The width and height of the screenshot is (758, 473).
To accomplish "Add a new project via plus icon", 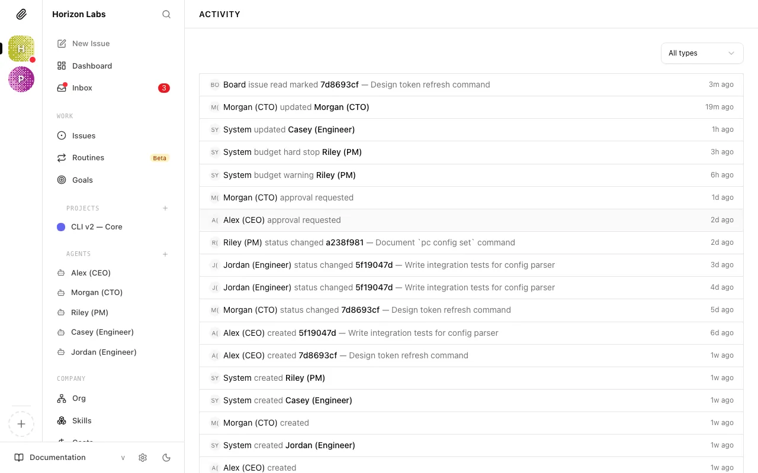I will [x=165, y=208].
